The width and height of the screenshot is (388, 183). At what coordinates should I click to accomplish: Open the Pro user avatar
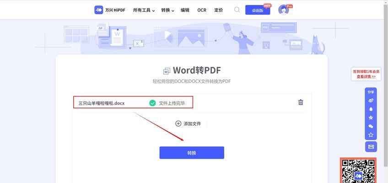tap(284, 10)
